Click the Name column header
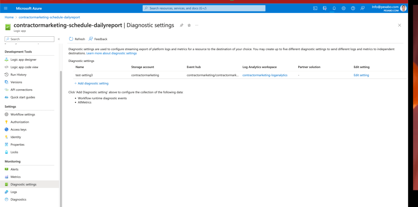Image resolution: width=418 pixels, height=207 pixels. tap(80, 67)
